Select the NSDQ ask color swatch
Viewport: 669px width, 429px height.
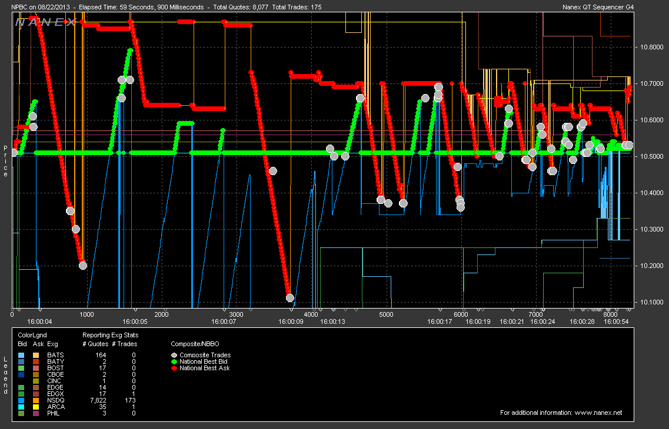pos(36,400)
